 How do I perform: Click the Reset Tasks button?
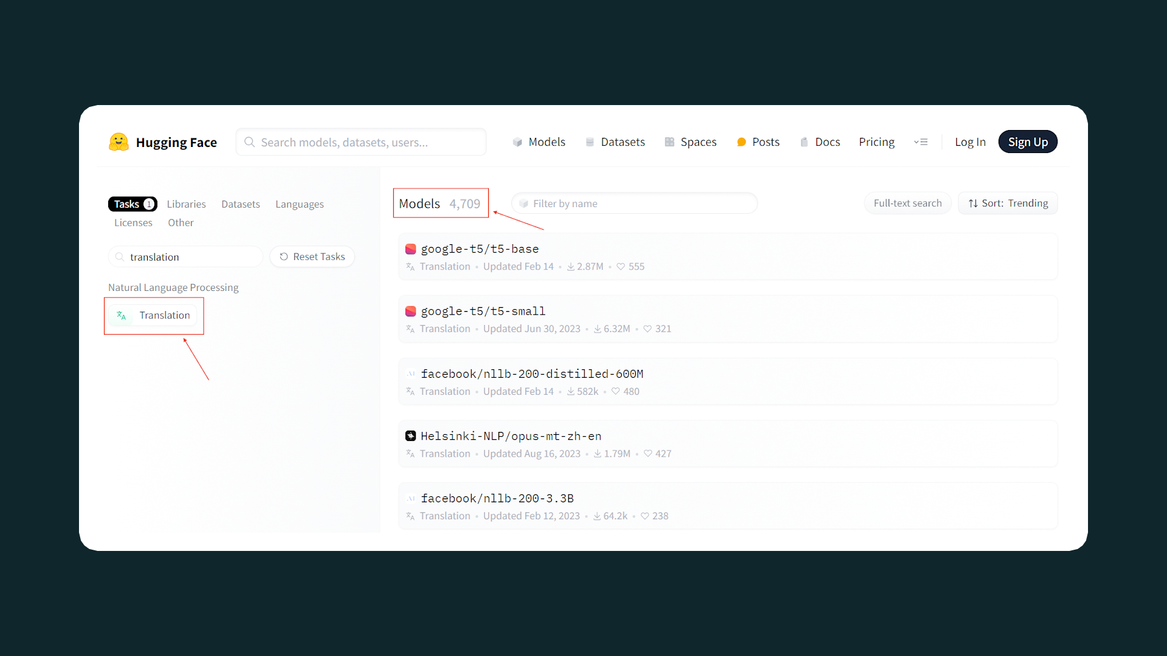[x=312, y=256]
